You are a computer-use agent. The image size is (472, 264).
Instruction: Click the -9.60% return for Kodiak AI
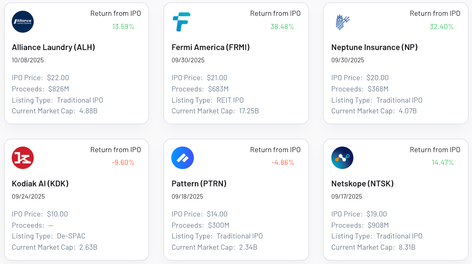click(123, 162)
